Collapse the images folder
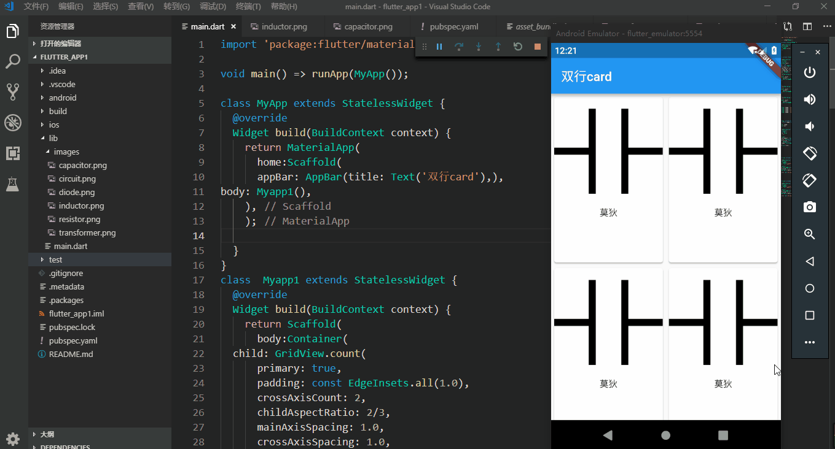This screenshot has width=835, height=449. tap(100, 152)
